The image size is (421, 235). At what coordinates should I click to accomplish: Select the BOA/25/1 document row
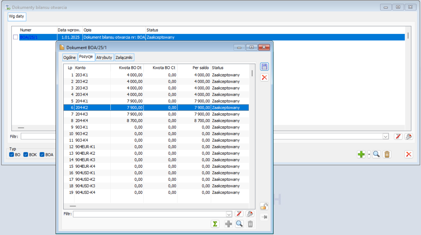pos(212,37)
